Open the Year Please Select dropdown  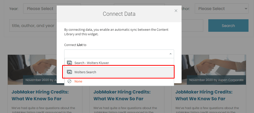point(40,8)
